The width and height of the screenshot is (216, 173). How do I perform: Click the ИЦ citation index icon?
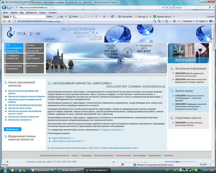tap(60, 17)
